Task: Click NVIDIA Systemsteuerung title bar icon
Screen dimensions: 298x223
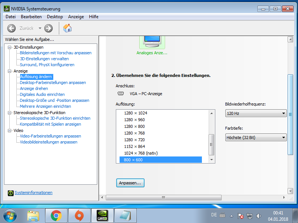Action: point(7,9)
